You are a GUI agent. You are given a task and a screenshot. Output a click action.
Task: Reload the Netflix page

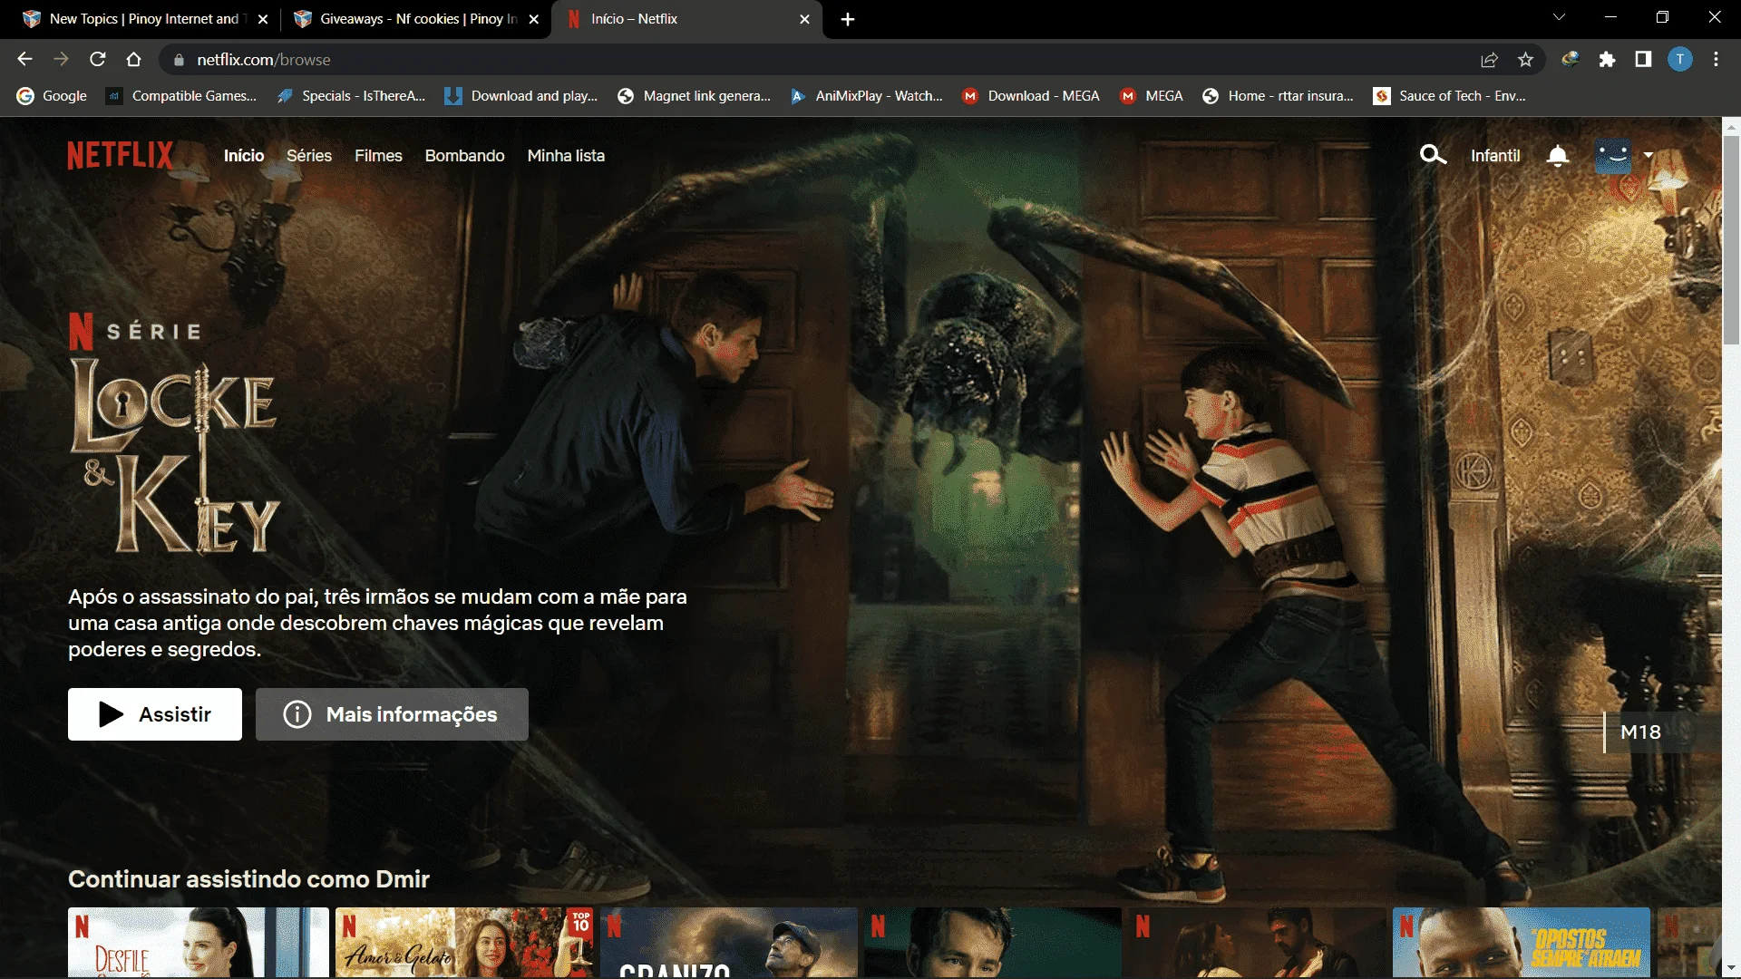[98, 60]
